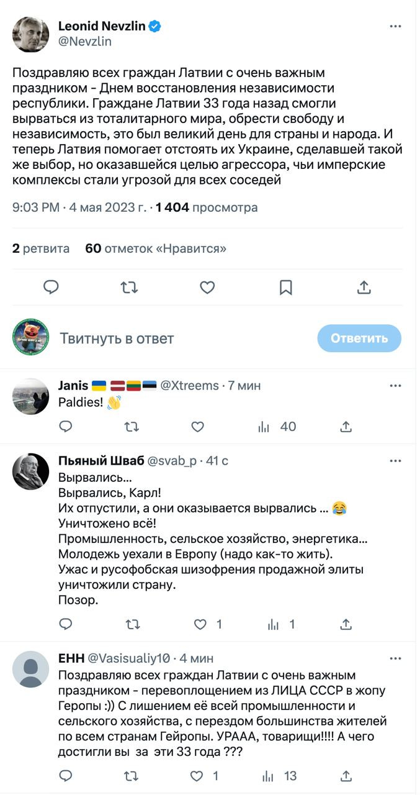
Task: Open the 2 ретвита list
Action: point(41,248)
